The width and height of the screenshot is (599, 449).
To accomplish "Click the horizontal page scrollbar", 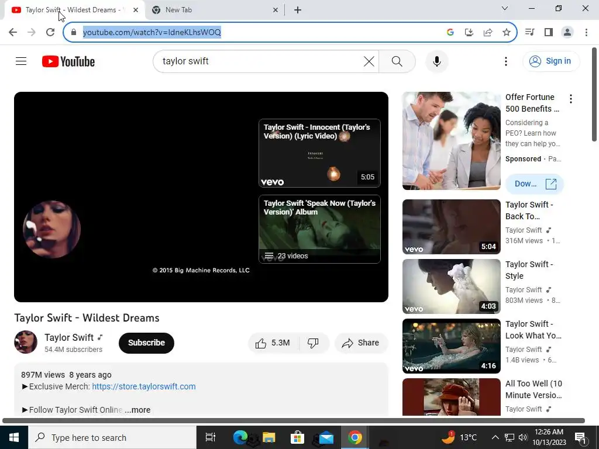I will pos(294,421).
